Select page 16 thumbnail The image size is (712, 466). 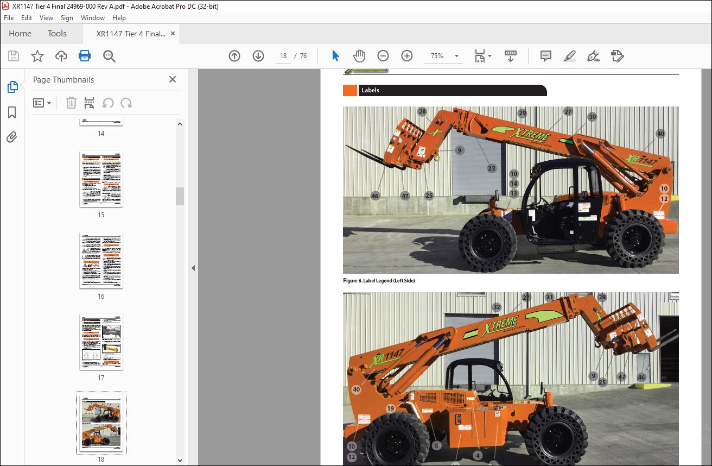pos(101,261)
